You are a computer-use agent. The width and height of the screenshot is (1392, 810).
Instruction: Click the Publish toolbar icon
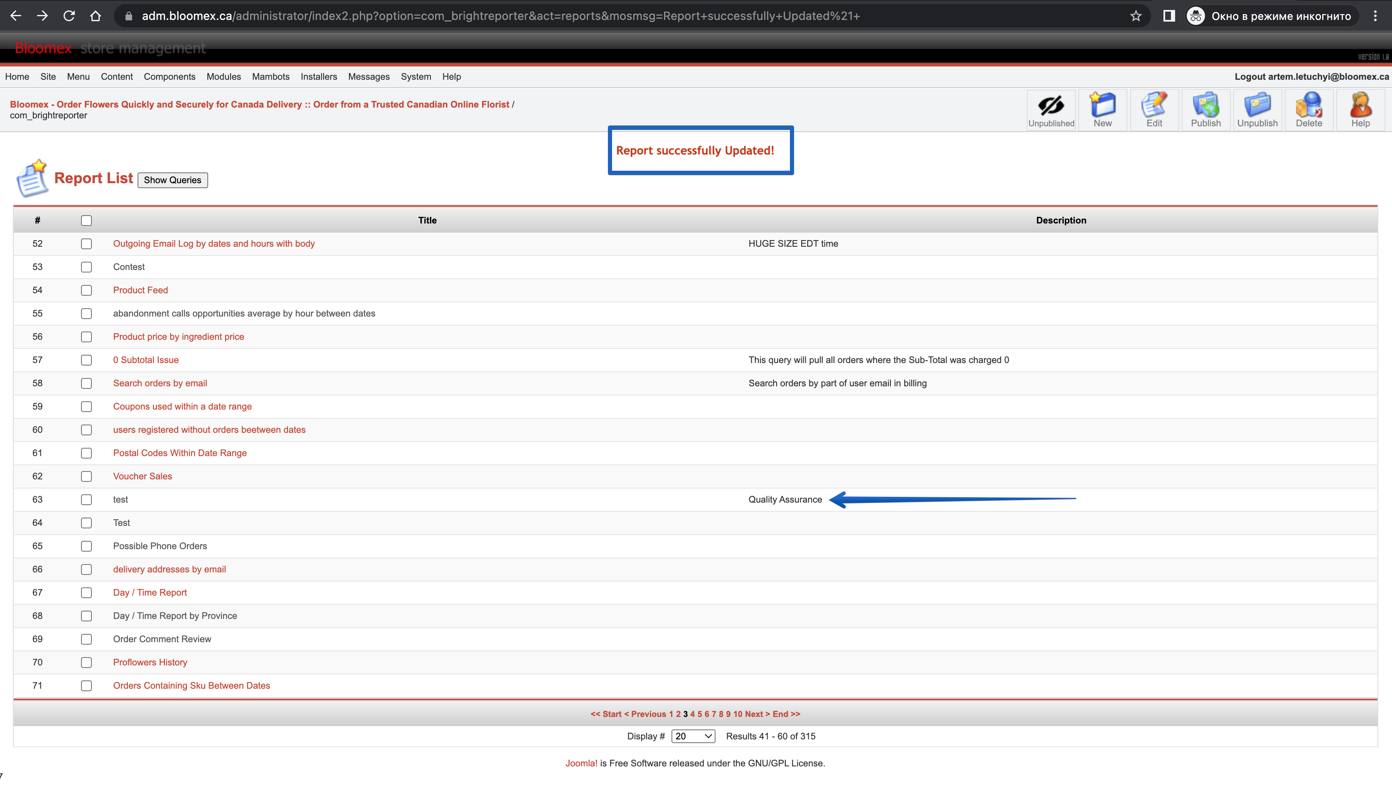click(1205, 110)
